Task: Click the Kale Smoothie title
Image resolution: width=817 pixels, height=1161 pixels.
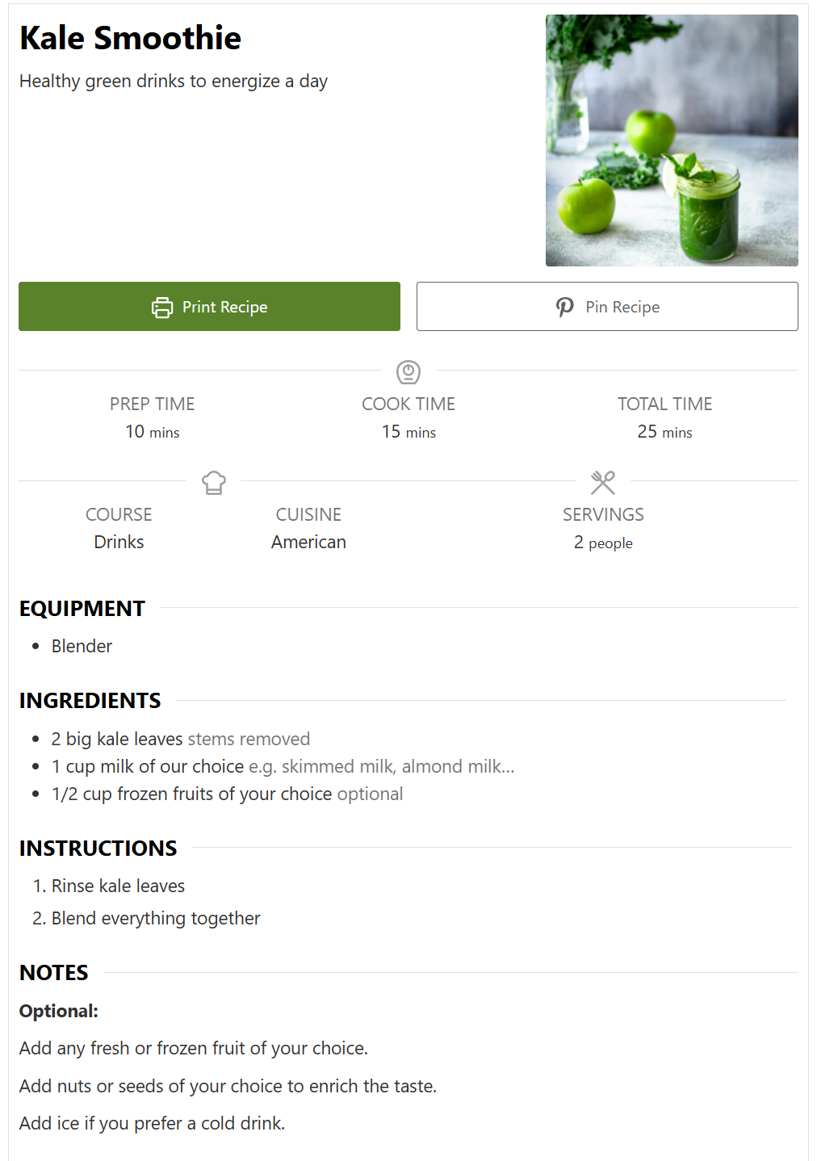Action: 130,38
